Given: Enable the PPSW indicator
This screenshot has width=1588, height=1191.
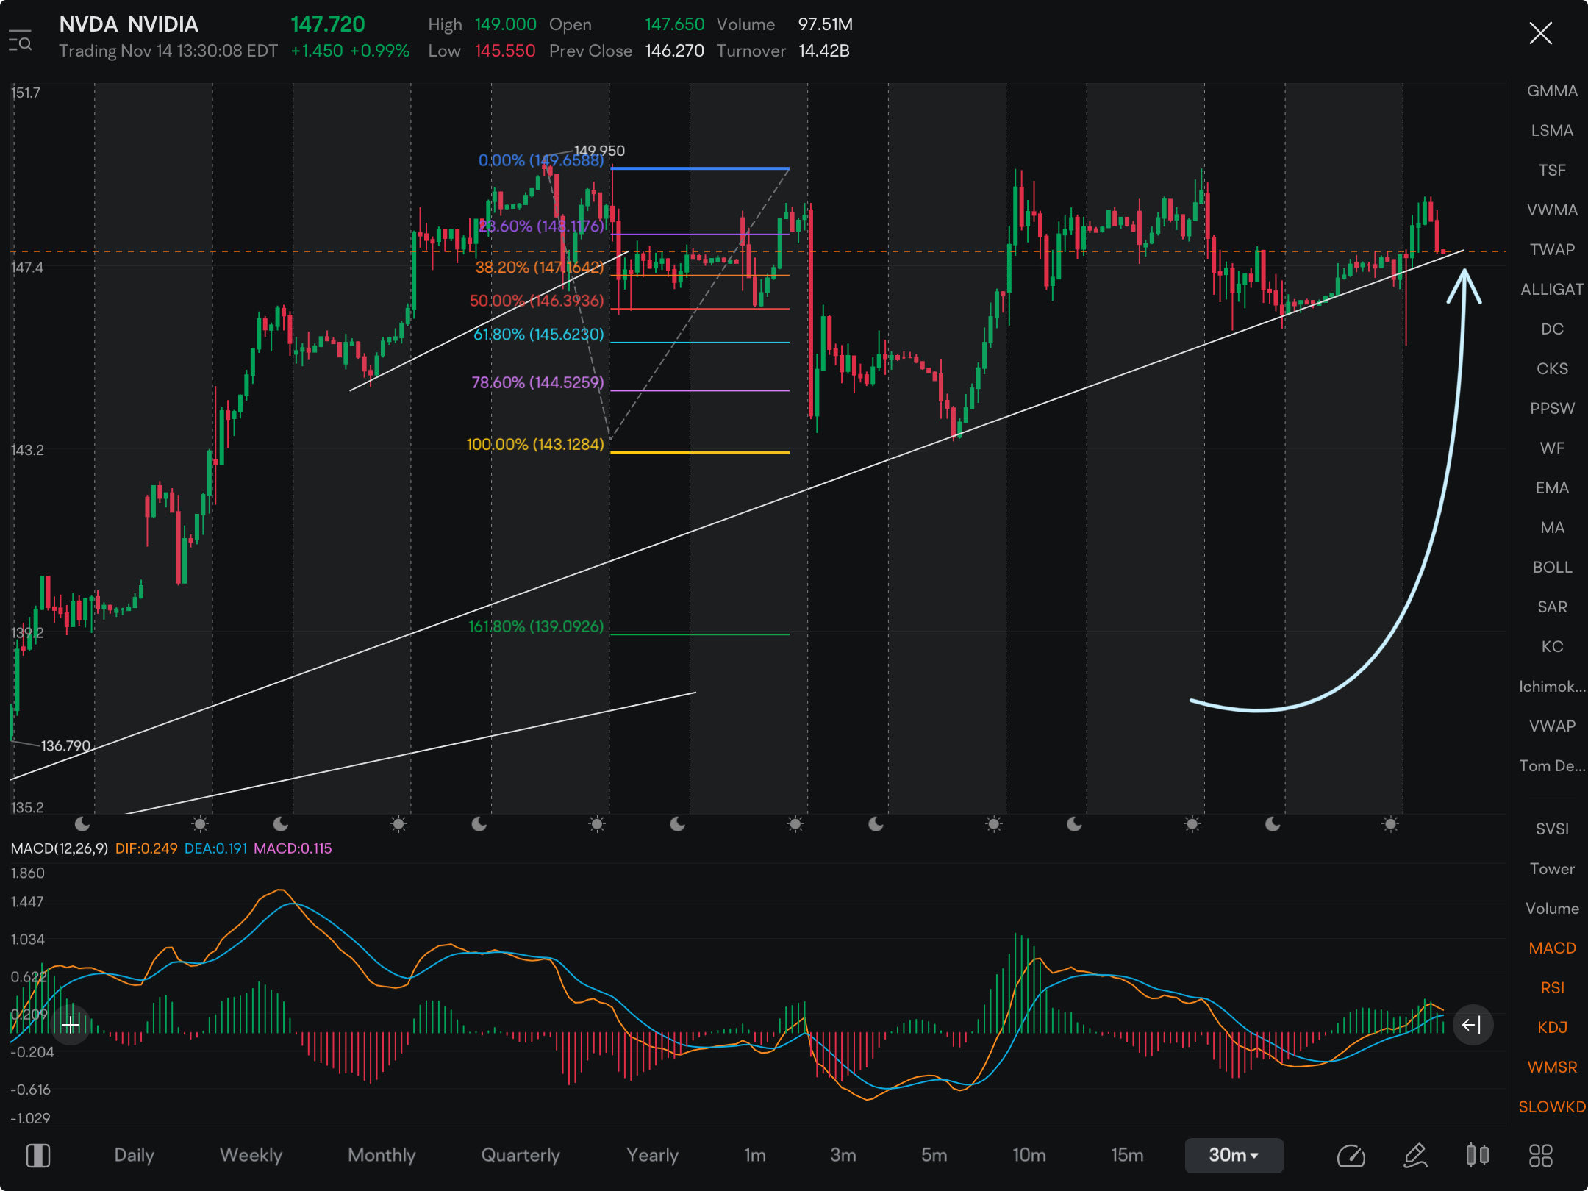Looking at the screenshot, I should pyautogui.click(x=1552, y=409).
